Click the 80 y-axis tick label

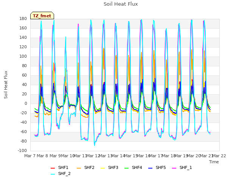(24, 66)
